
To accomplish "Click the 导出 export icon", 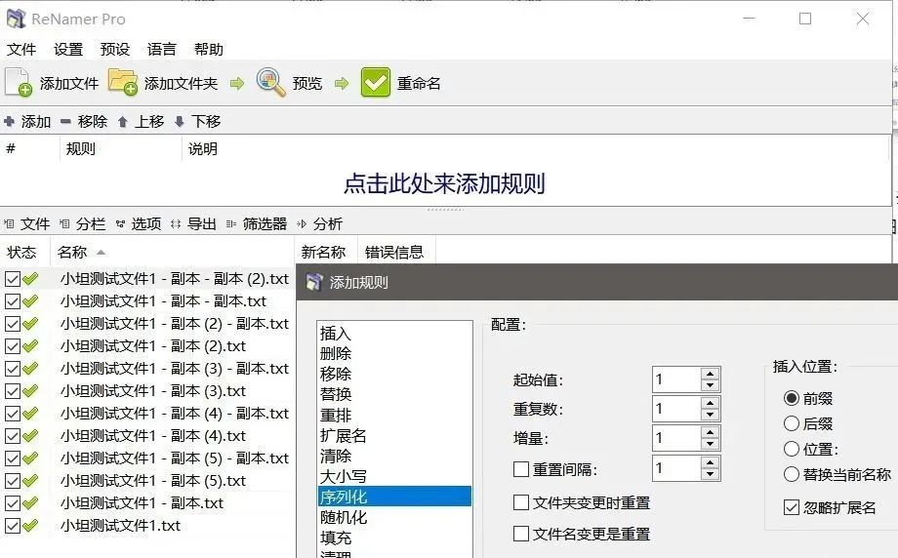I will [x=176, y=223].
